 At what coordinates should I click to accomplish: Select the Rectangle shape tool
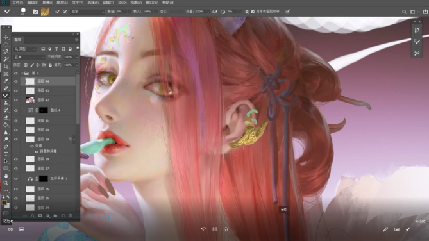point(6,169)
